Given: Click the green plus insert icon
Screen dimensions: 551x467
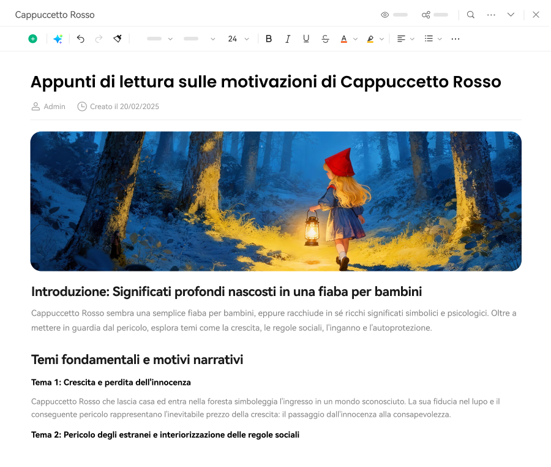Looking at the screenshot, I should pyautogui.click(x=33, y=38).
